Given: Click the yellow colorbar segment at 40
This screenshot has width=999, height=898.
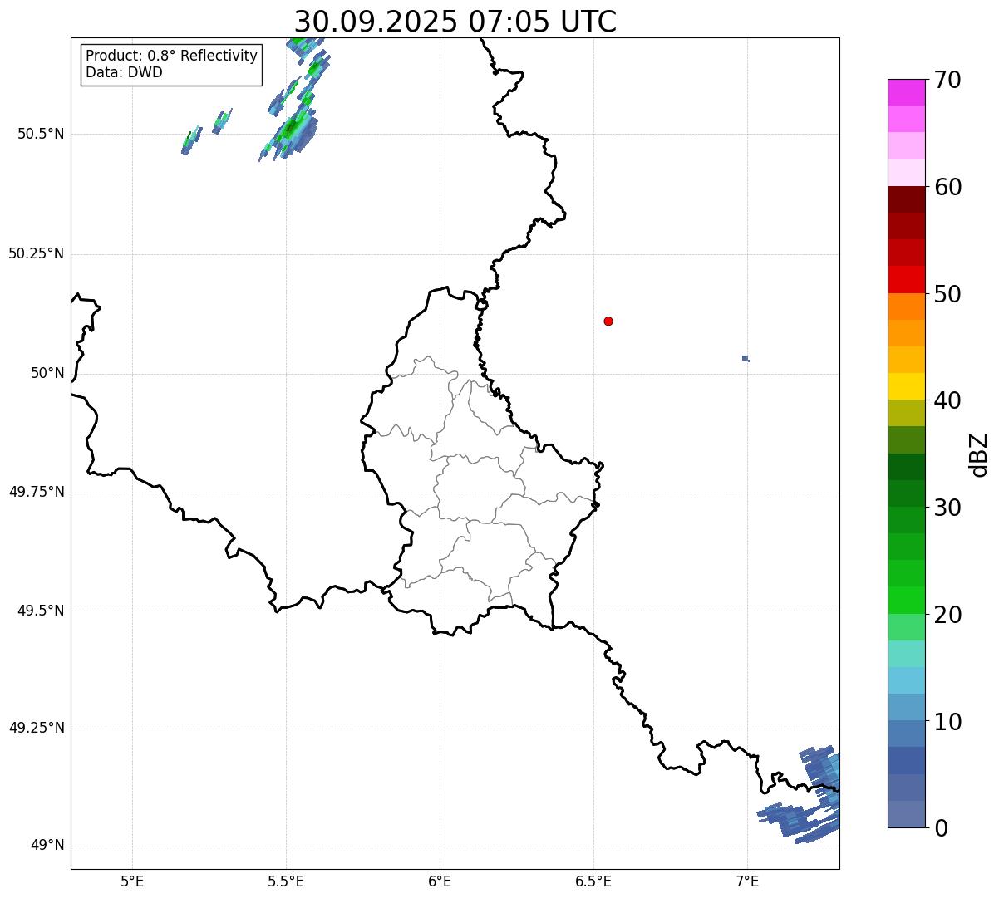Looking at the screenshot, I should pyautogui.click(x=906, y=386).
